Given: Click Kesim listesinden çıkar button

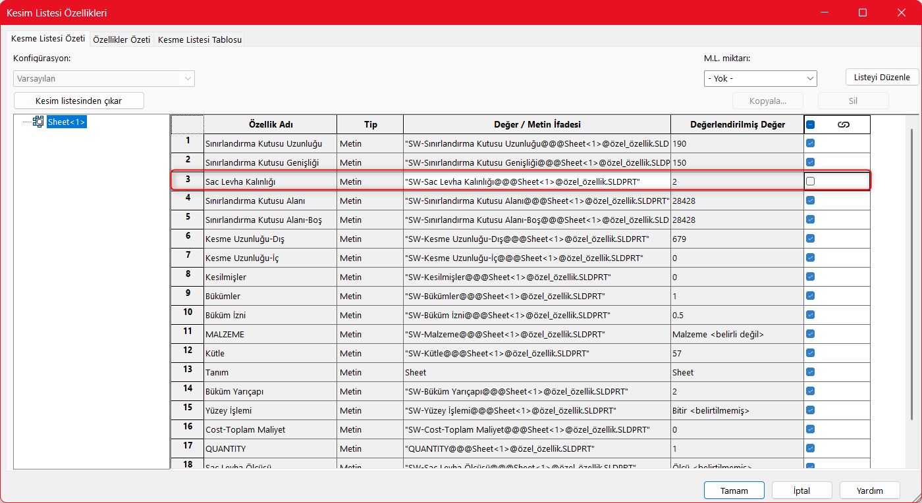Looking at the screenshot, I should coord(79,101).
